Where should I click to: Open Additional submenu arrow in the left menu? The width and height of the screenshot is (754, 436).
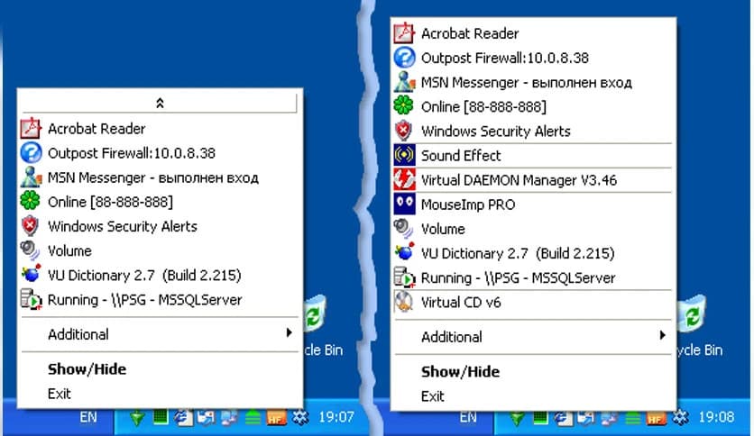click(x=289, y=333)
